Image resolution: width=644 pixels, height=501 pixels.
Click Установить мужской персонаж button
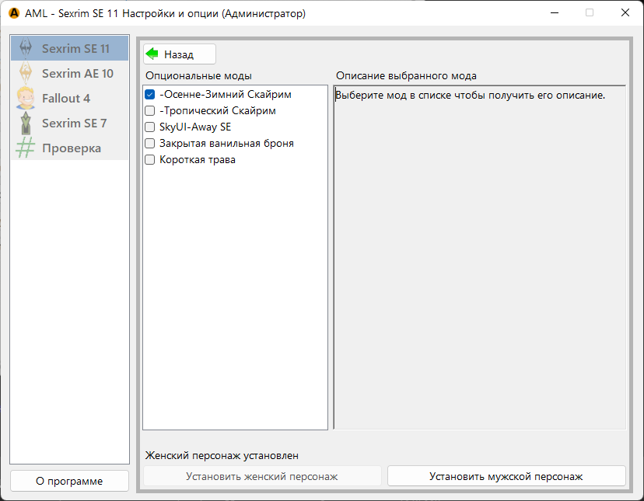point(506,476)
